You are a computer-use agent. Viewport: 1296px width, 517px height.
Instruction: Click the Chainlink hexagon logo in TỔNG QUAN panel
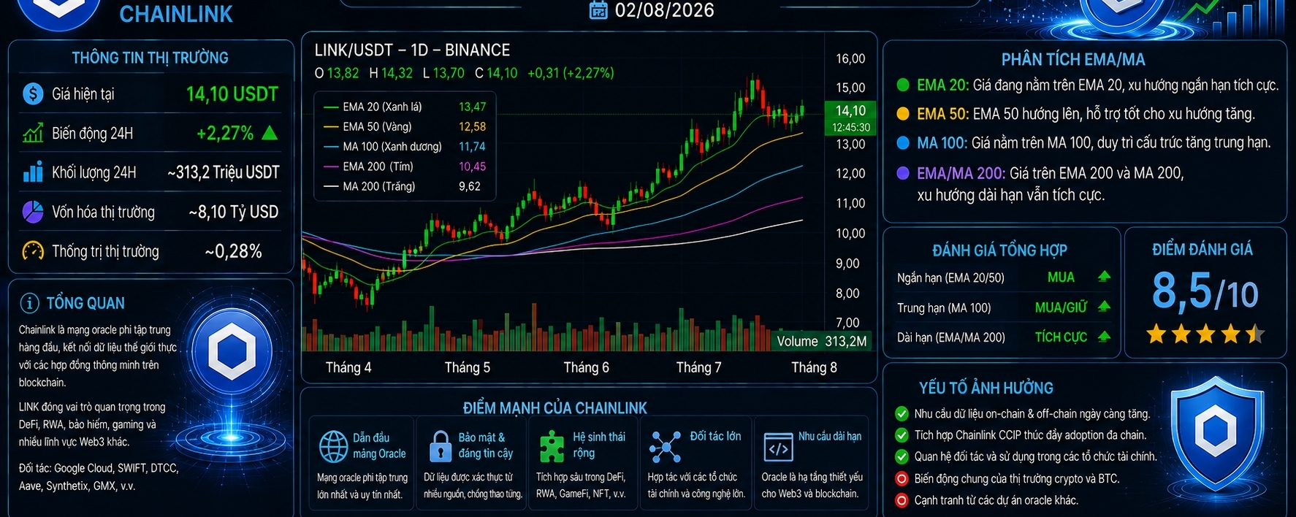coord(232,352)
